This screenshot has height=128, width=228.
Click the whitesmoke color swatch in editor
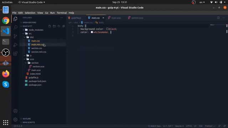[92, 32]
